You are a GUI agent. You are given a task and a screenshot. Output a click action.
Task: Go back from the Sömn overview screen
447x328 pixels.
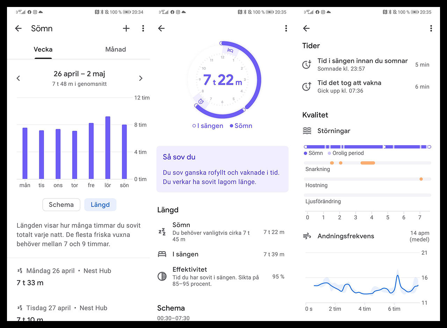click(x=19, y=29)
